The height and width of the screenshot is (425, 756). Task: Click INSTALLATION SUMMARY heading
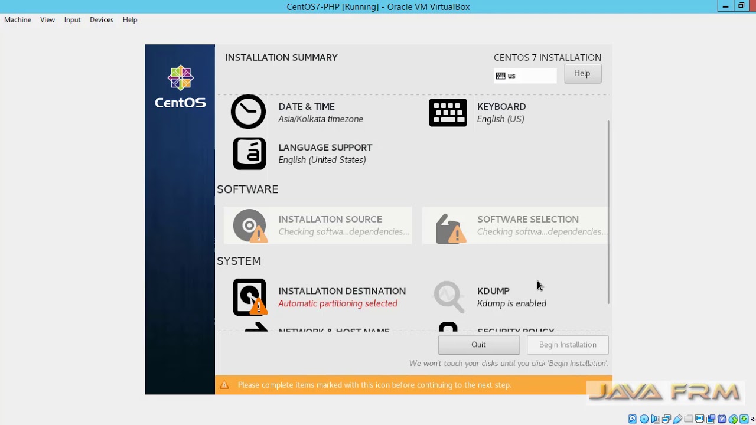coord(282,57)
